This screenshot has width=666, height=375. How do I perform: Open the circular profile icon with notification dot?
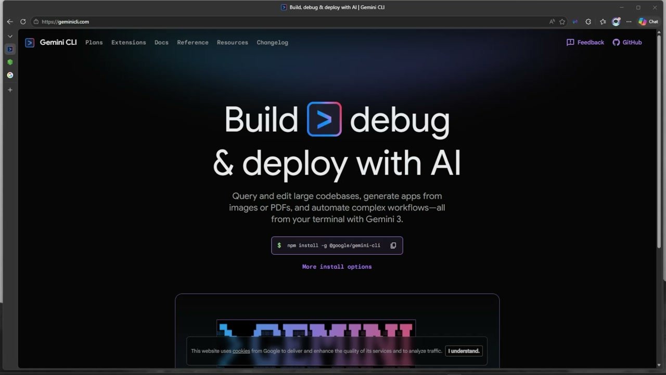coord(616,22)
